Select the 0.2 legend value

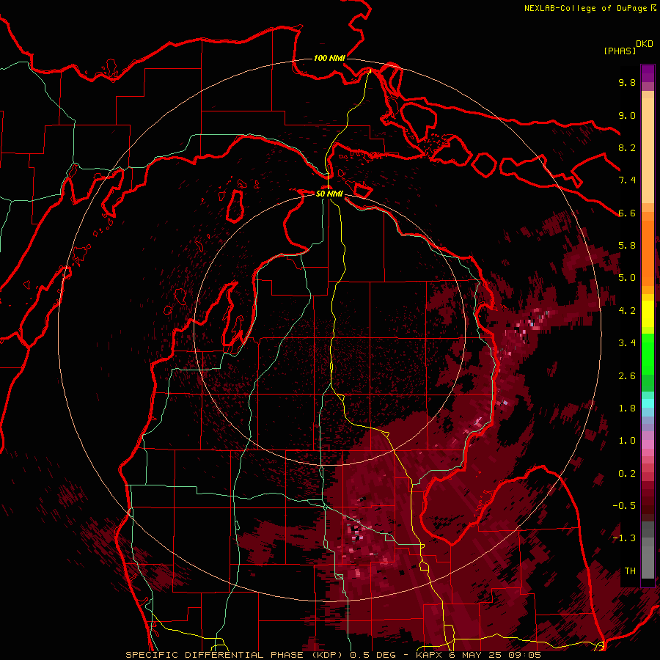point(627,474)
